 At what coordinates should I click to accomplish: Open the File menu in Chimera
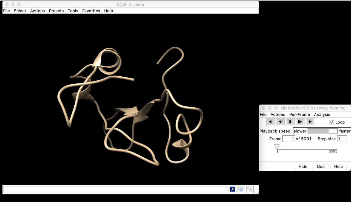pos(6,11)
